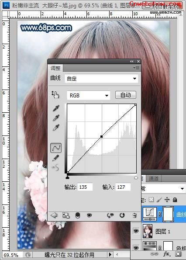Toggle visibility of the gradient adjustment layer
186x260 pixels.
[136, 248]
